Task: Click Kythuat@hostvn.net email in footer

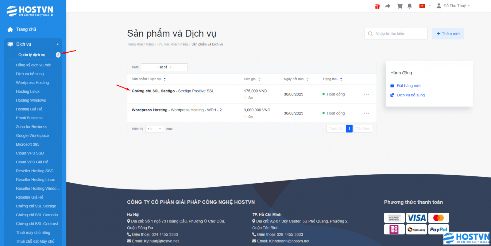Action: coord(161,241)
